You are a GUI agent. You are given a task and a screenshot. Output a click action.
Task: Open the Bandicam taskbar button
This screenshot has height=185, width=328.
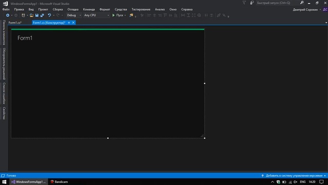point(59,182)
